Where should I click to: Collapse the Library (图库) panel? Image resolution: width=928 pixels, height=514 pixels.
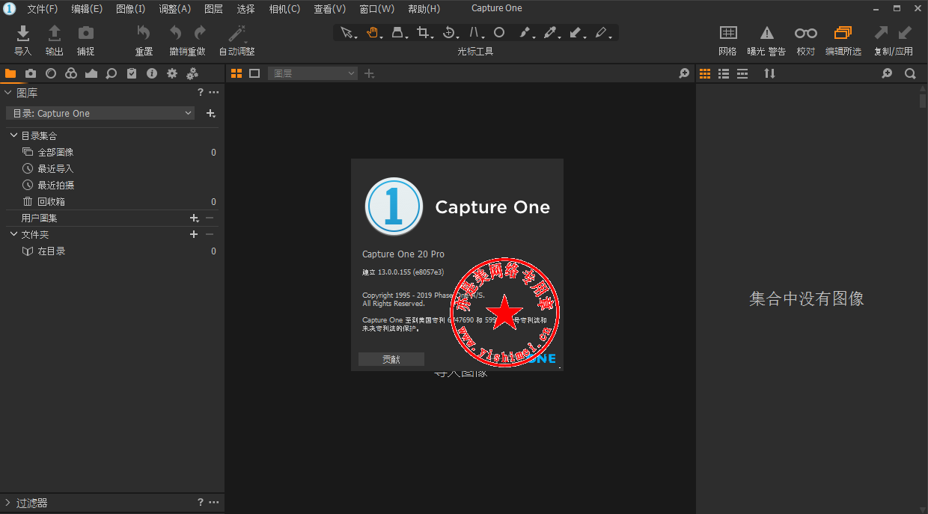point(8,93)
